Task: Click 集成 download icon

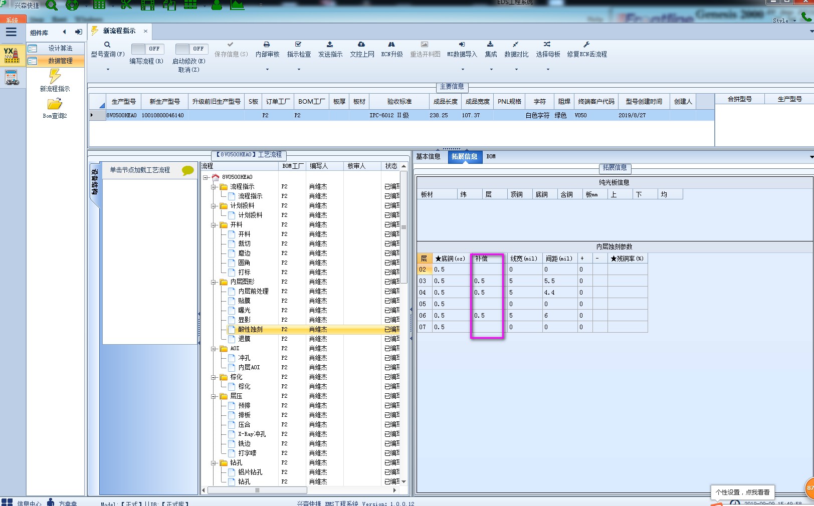Action: (x=490, y=45)
